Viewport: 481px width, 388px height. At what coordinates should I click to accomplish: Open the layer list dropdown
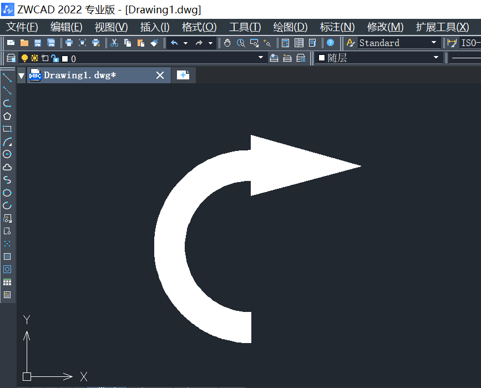point(261,58)
